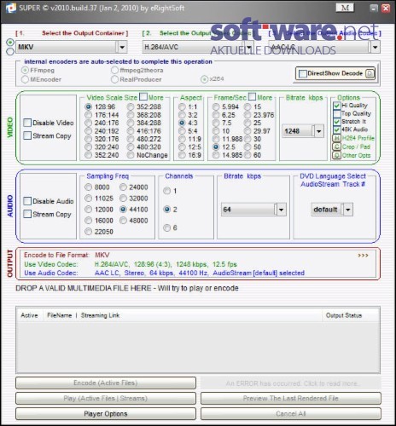Tick audio Stream Copy checkbox
The height and width of the screenshot is (426, 396).
tap(27, 214)
